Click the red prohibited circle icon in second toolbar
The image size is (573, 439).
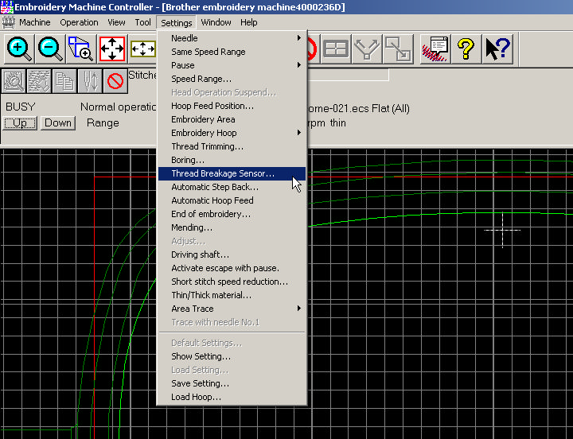click(115, 81)
